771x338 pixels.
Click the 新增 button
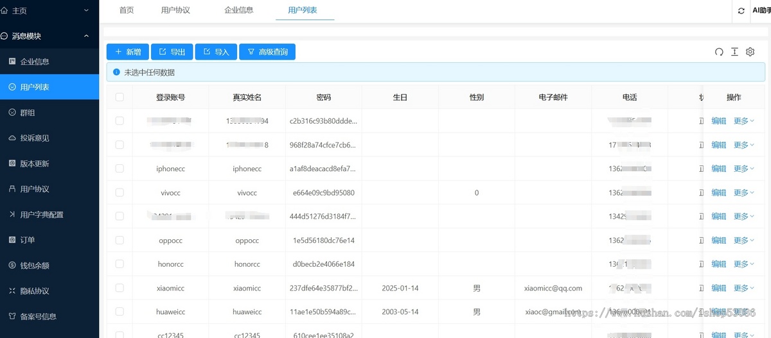pos(128,52)
